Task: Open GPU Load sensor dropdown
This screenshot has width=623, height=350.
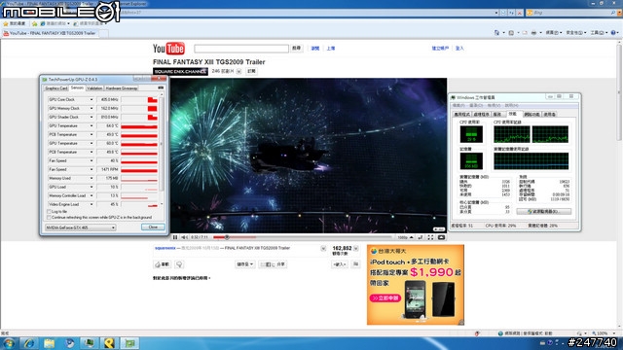Action: pos(92,187)
